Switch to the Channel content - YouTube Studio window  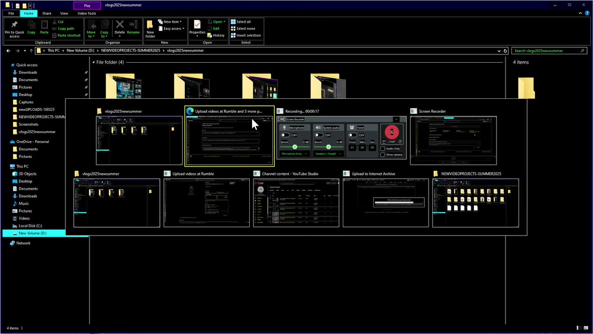[296, 199]
